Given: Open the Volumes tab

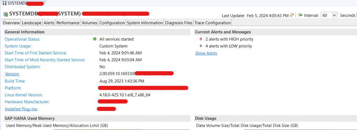Looking at the screenshot, I should tap(90, 23).
